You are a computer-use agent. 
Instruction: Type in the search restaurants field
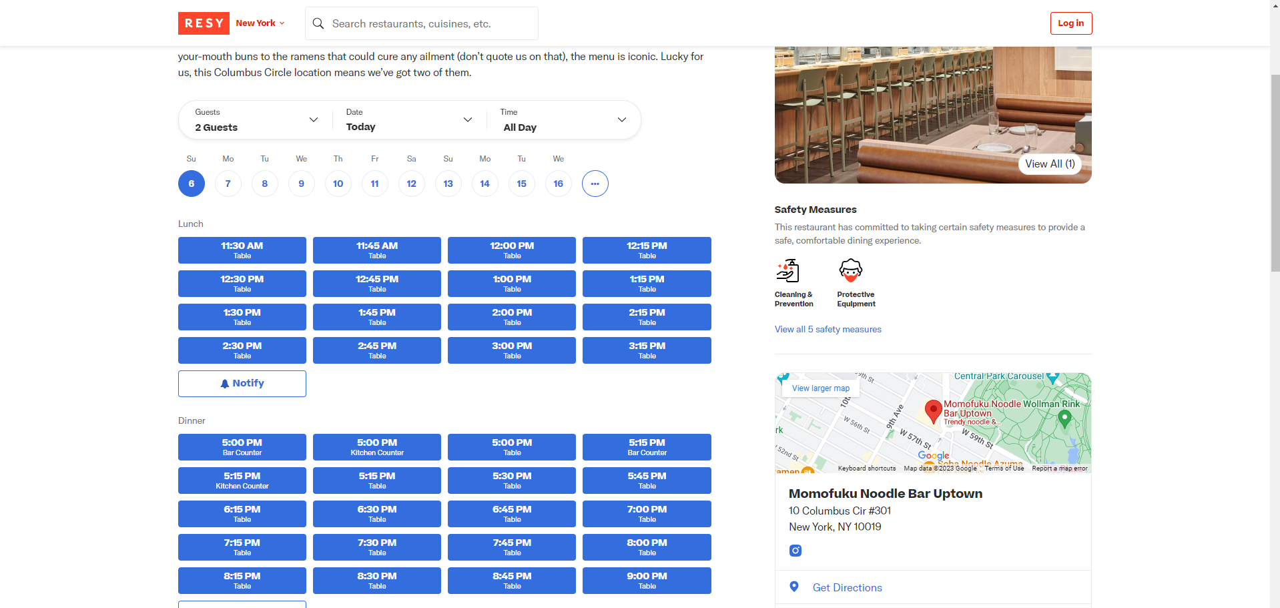point(430,24)
